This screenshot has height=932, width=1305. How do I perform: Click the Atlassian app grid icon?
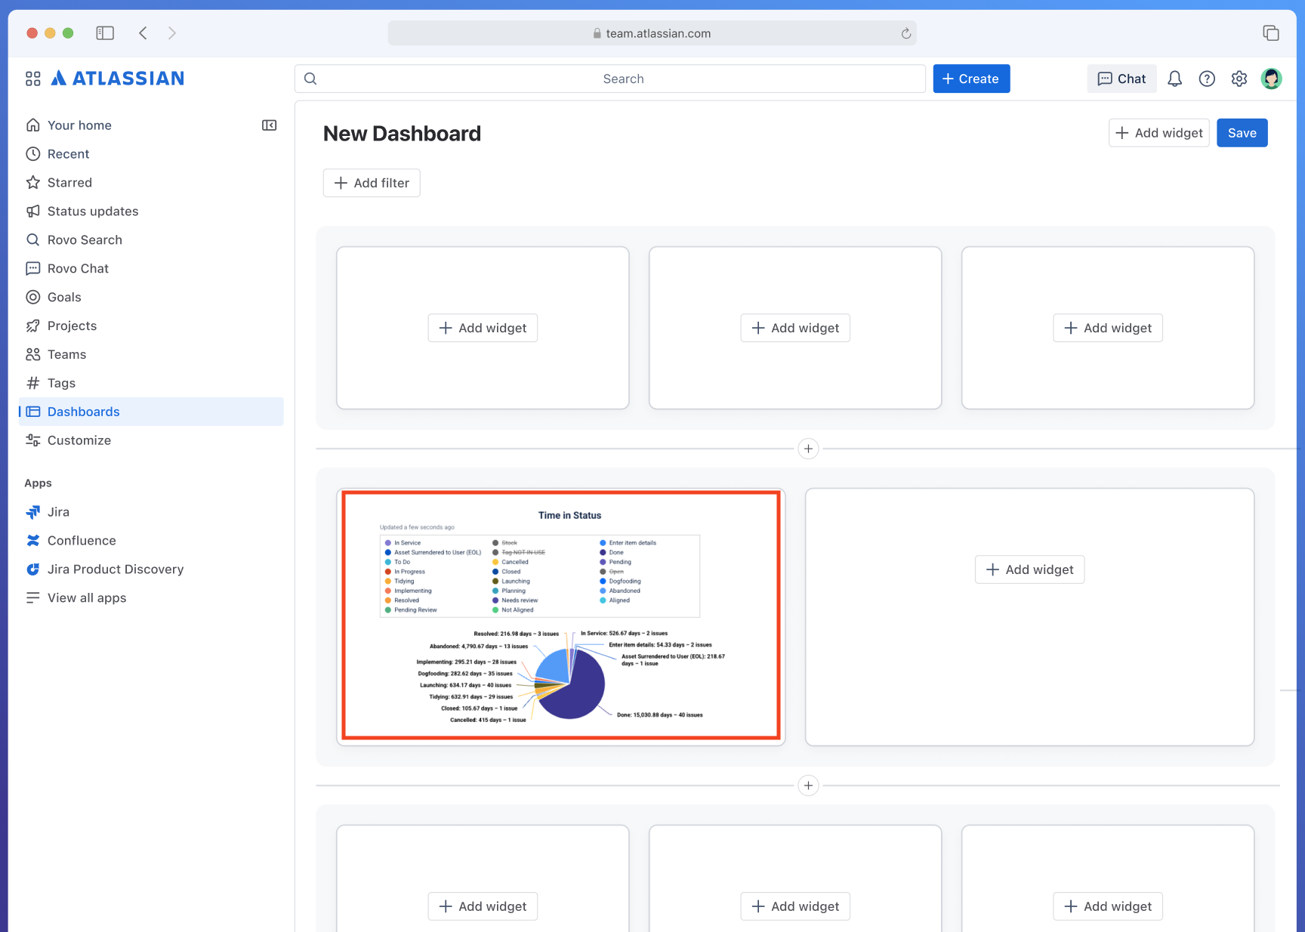click(32, 78)
